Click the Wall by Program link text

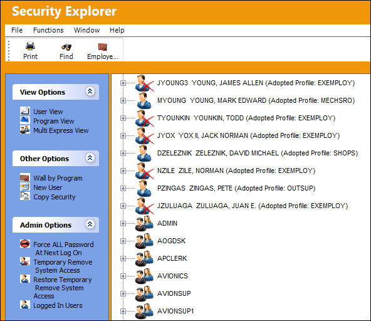pos(58,178)
